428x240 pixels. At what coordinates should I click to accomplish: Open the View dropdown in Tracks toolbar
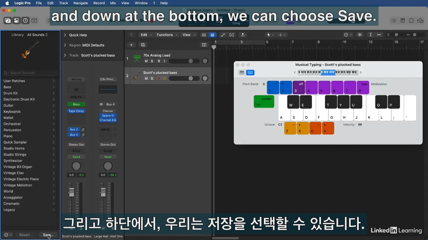pyautogui.click(x=189, y=35)
